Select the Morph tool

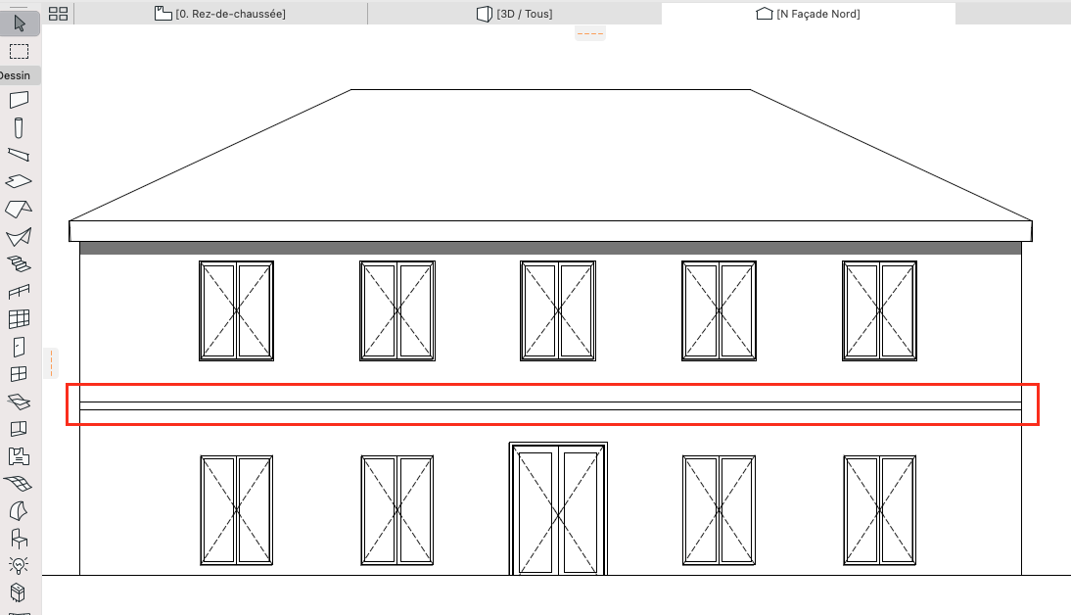point(20,510)
